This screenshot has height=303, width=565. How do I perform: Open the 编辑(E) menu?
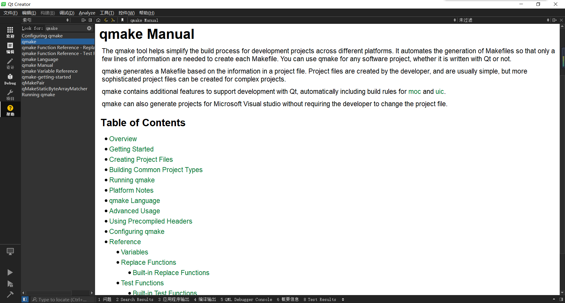(29, 13)
